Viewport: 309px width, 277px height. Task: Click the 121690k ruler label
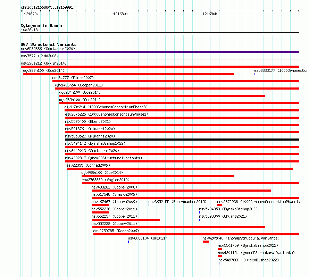pyautogui.click(x=210, y=14)
